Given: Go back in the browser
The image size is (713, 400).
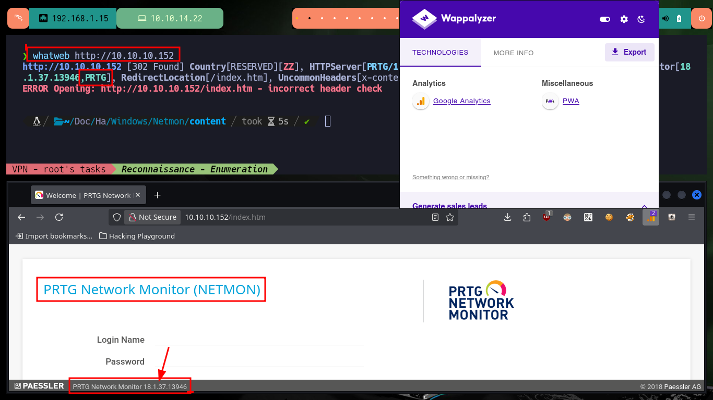Looking at the screenshot, I should click(x=21, y=217).
